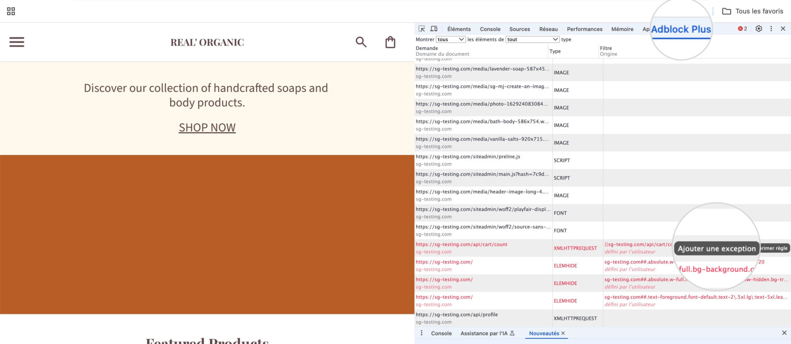The image size is (791, 344).
Task: Switch to the Performances tab
Action: 584,29
